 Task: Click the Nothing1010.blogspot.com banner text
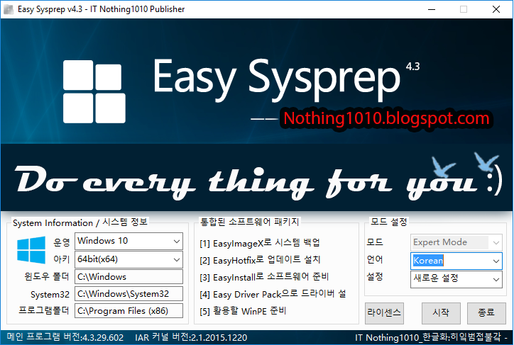[x=386, y=118]
